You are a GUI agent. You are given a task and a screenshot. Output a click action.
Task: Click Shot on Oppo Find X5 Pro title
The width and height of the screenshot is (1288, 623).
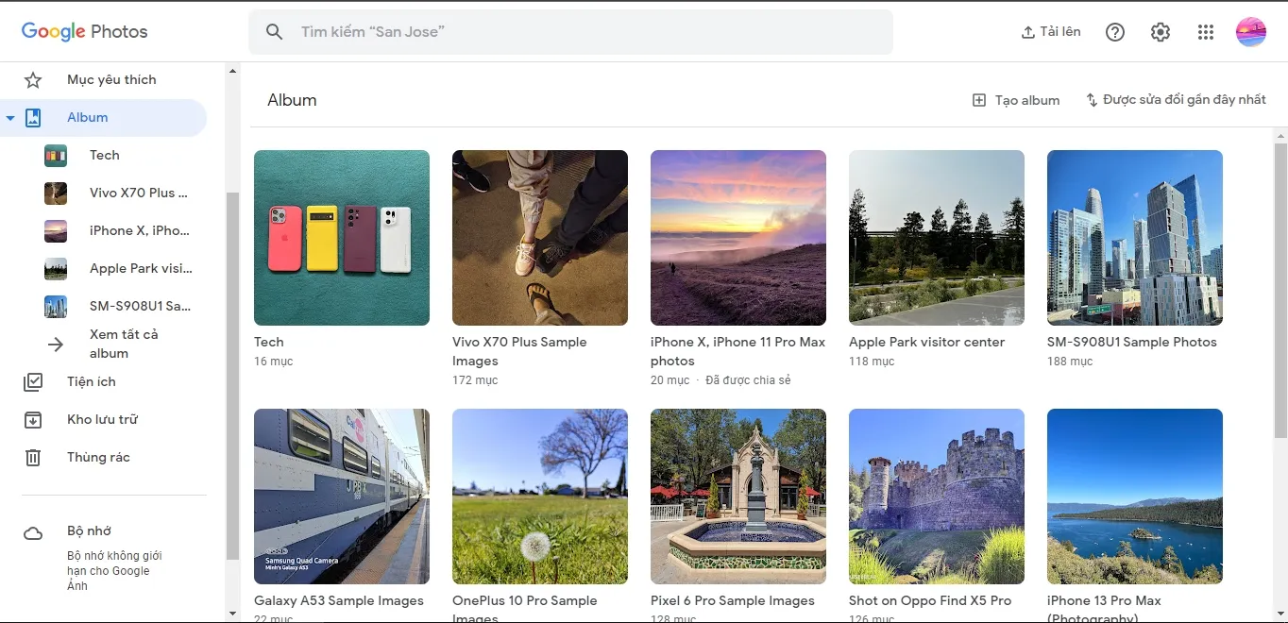(x=930, y=600)
